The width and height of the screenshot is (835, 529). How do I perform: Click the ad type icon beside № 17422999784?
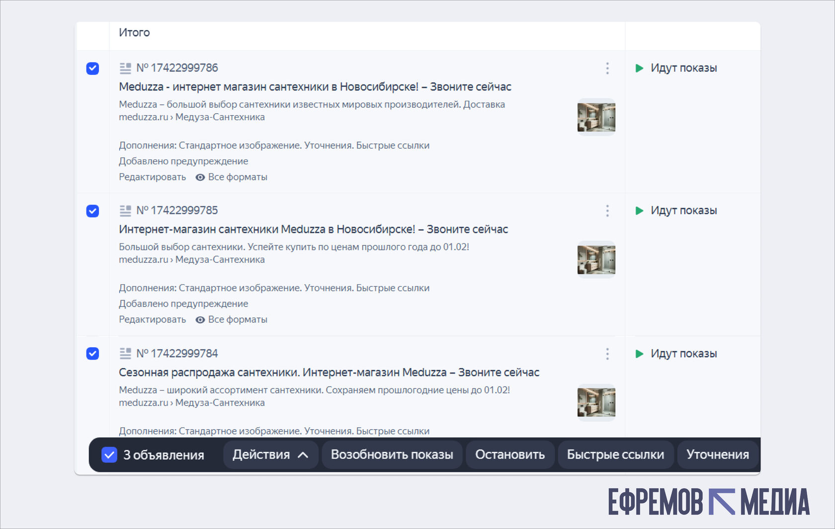[x=125, y=353]
